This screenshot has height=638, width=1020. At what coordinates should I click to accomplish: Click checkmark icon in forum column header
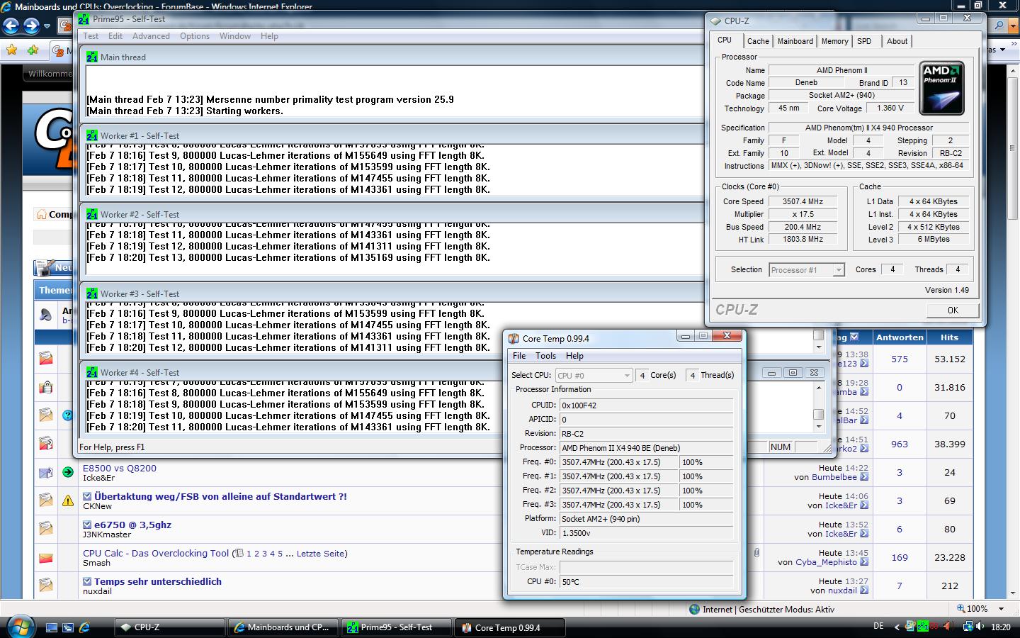tap(854, 337)
